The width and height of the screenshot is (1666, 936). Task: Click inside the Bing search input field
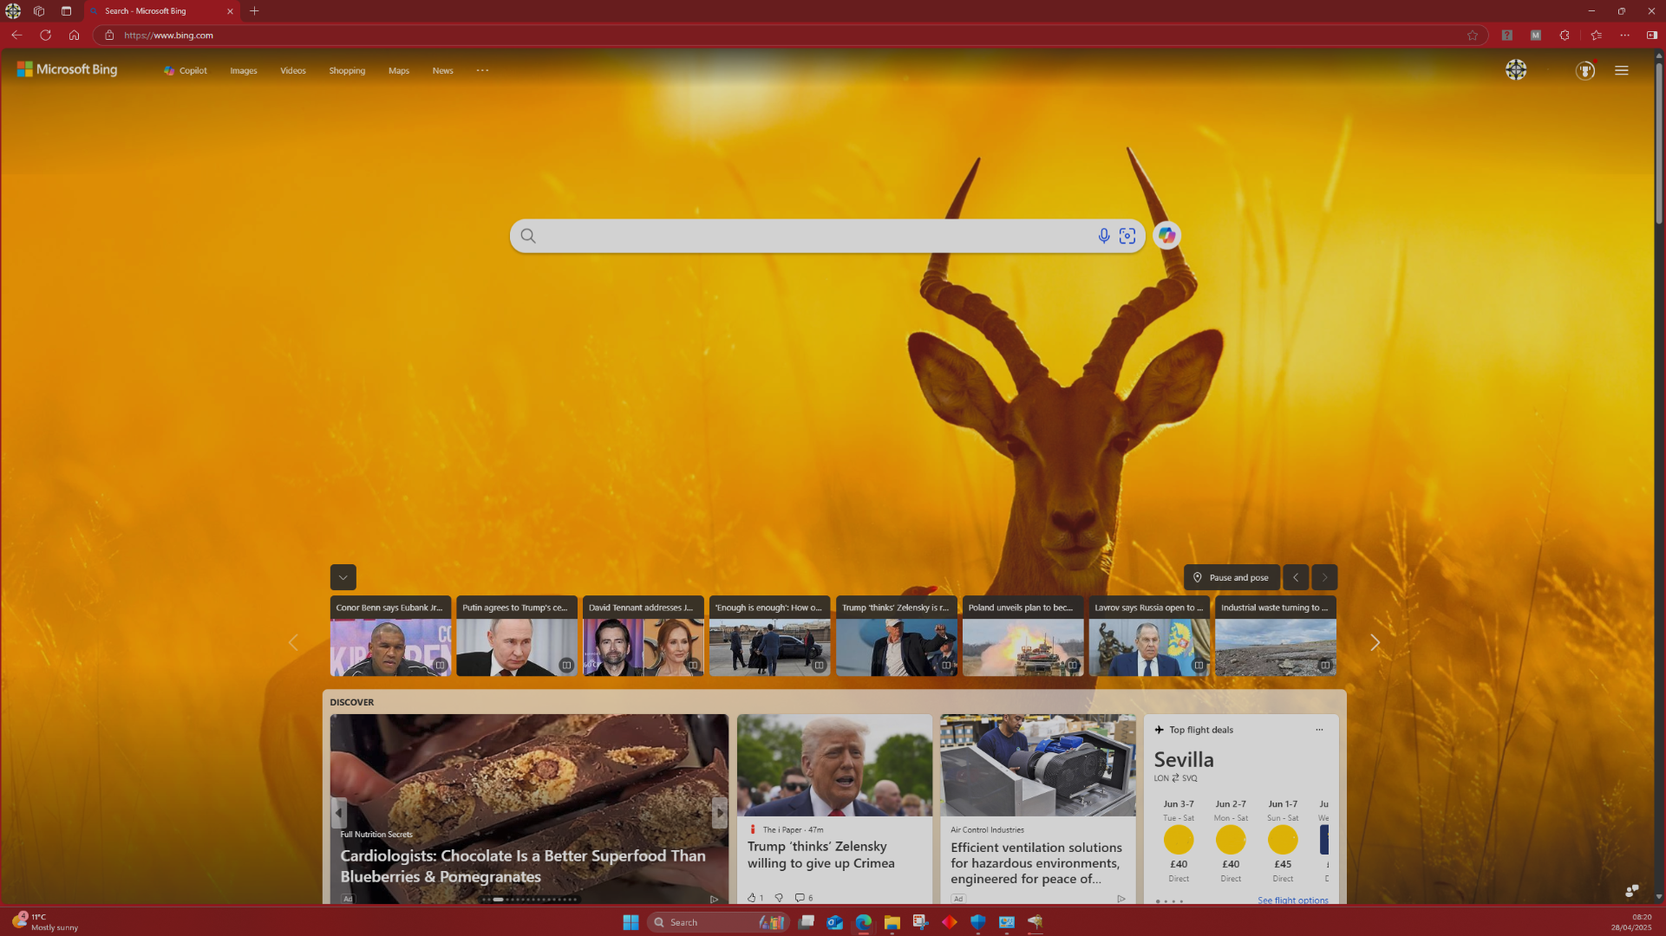815,236
